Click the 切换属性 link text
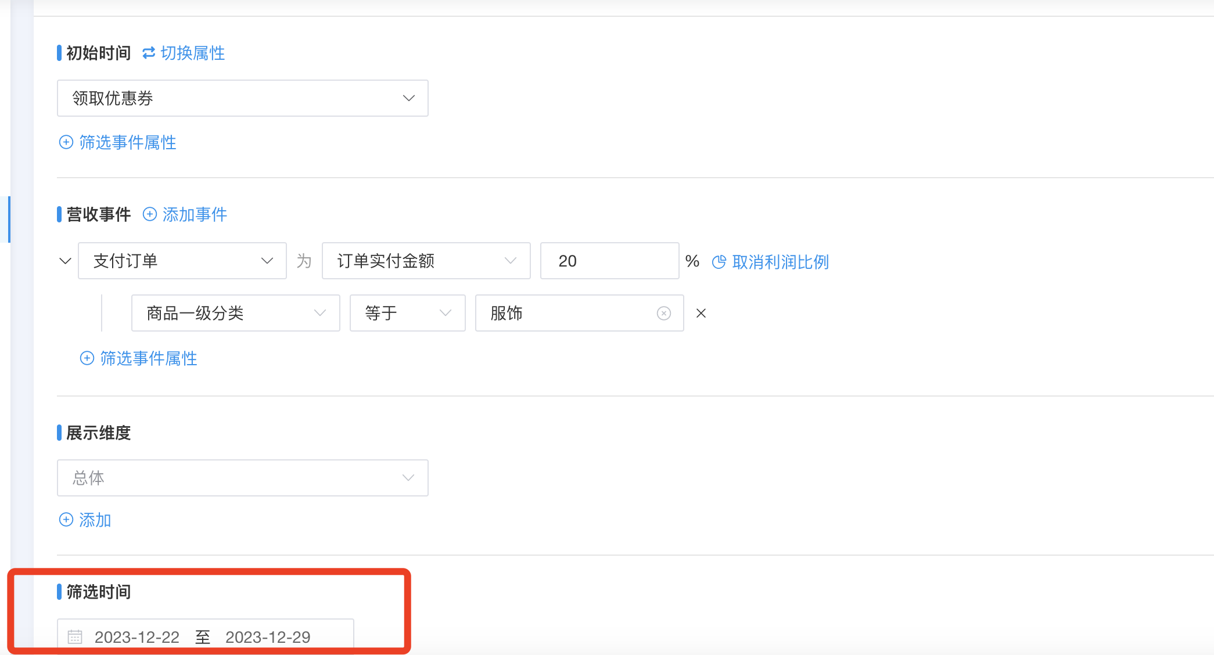Screen dimensions: 1214x655 (x=193, y=53)
